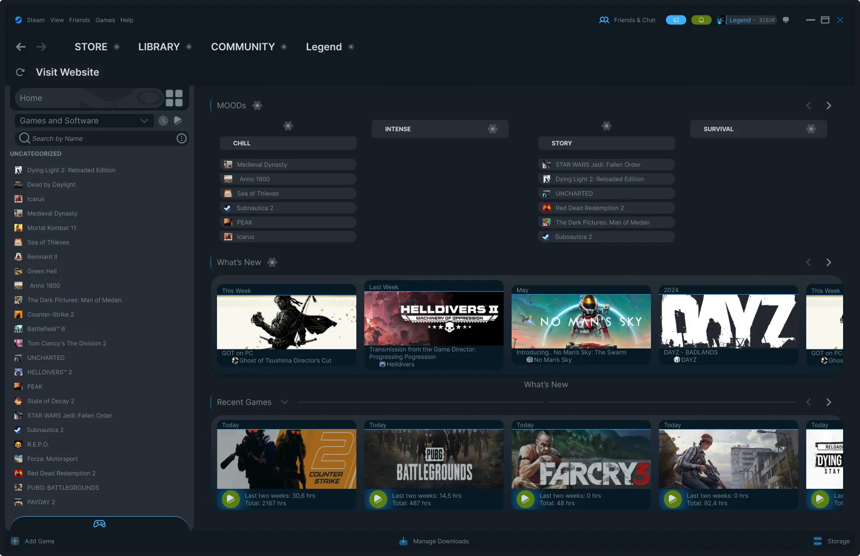The height and width of the screenshot is (556, 860).
Task: Switch to the LIBRARY tab
Action: point(159,47)
